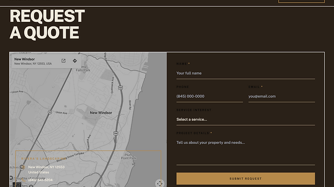Click the River Rd road label
The height and width of the screenshot is (187, 334).
130,105
